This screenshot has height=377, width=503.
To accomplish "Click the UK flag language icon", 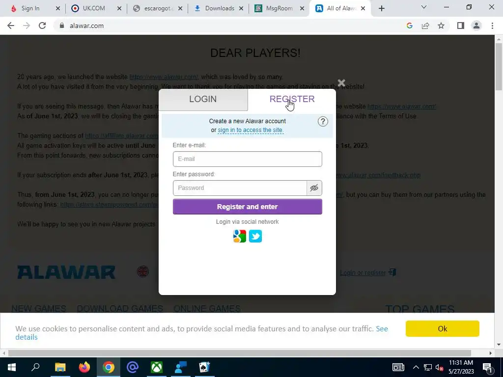I will pyautogui.click(x=143, y=272).
